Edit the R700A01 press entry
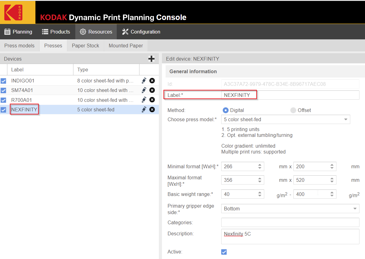This screenshot has height=259, width=365. point(144,100)
